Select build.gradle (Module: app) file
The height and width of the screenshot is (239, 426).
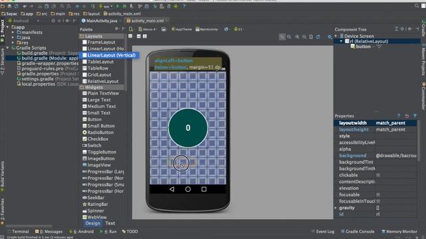47,58
